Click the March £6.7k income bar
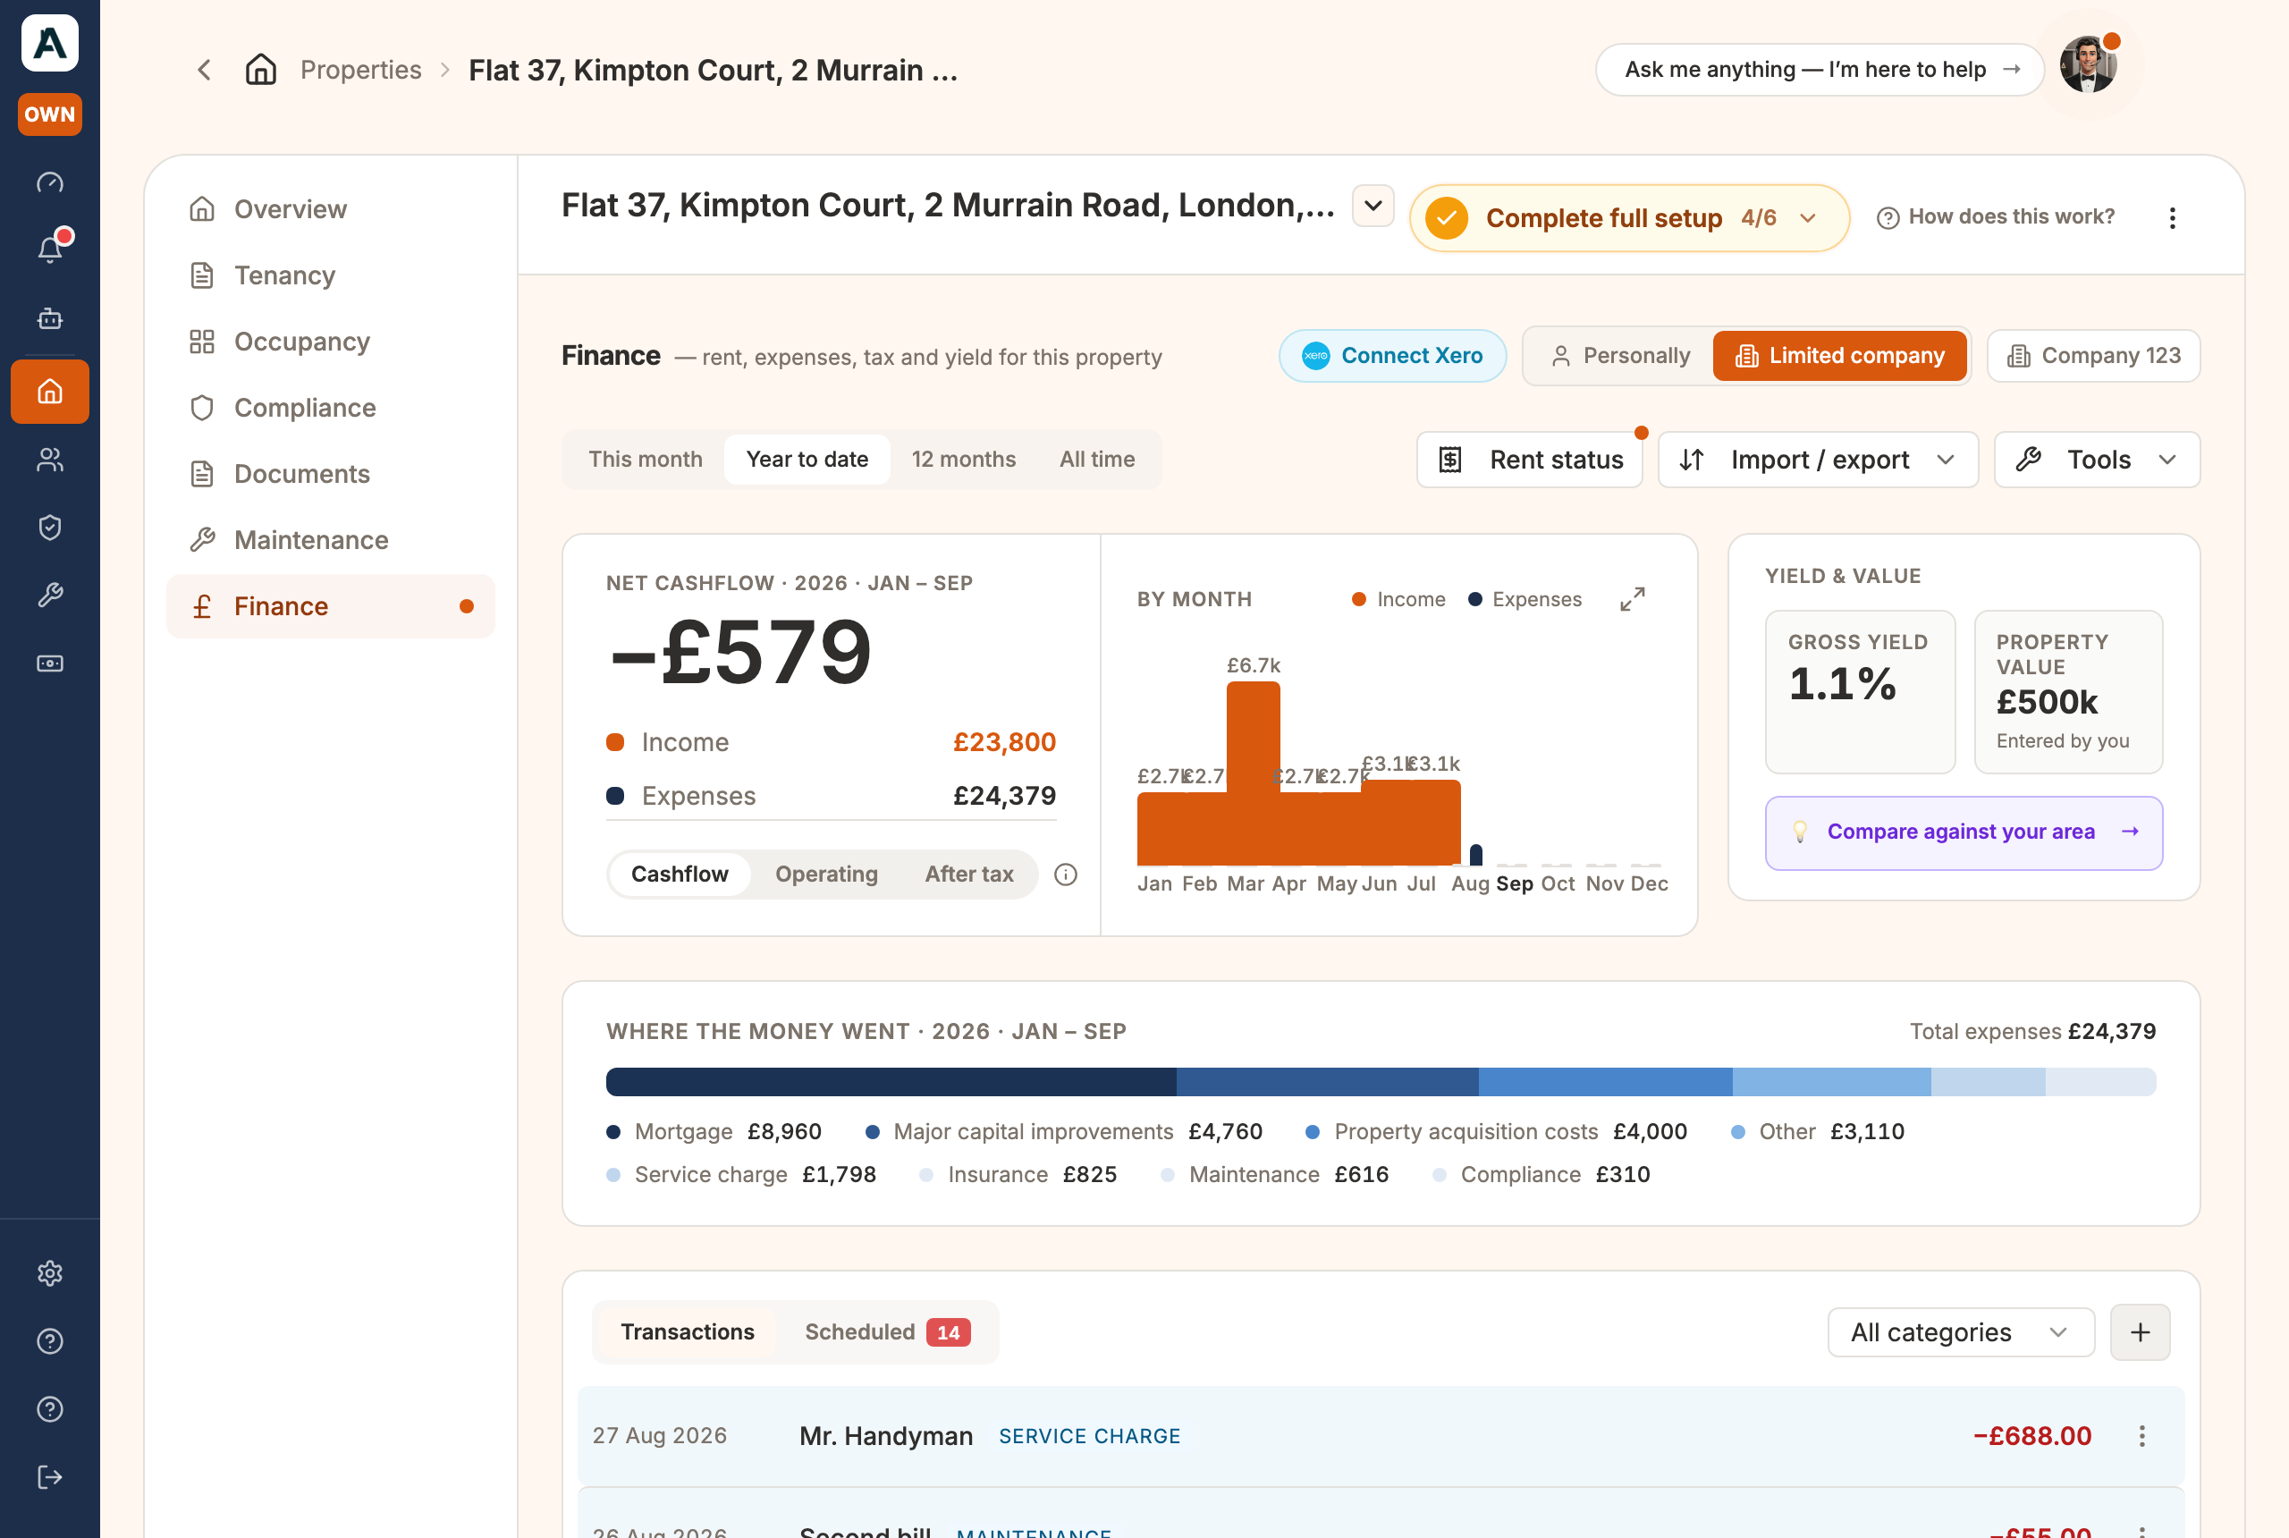This screenshot has height=1538, width=2289. (x=1254, y=773)
